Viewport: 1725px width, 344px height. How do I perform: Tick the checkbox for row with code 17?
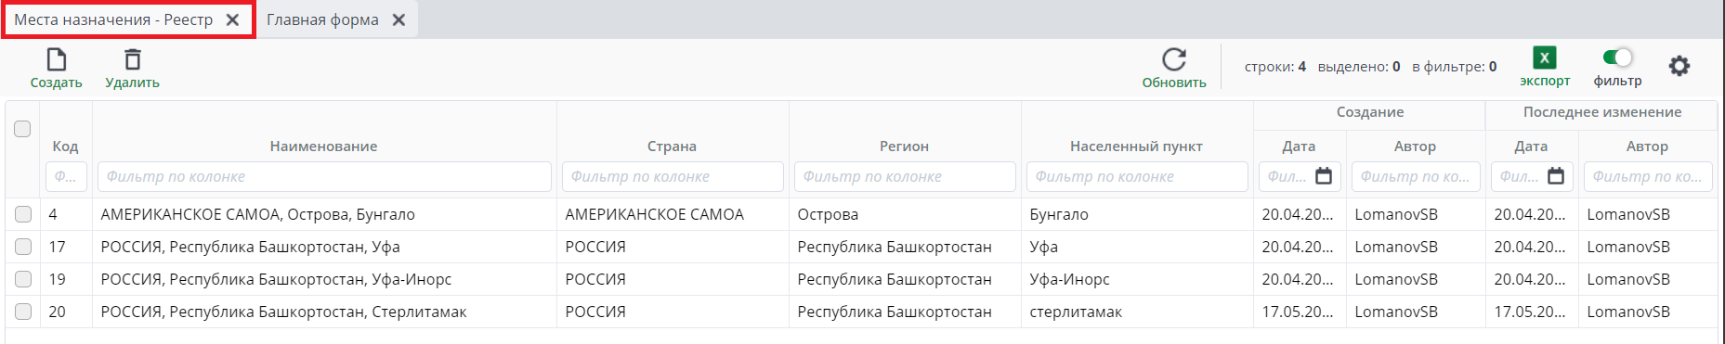[23, 247]
